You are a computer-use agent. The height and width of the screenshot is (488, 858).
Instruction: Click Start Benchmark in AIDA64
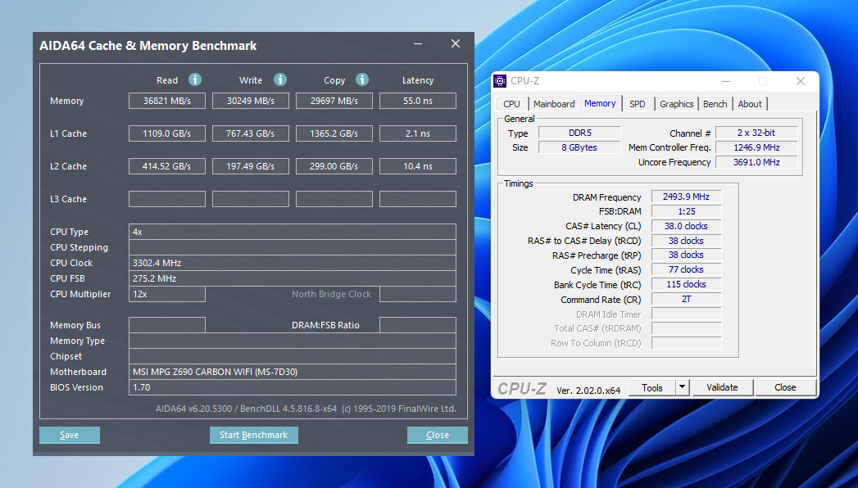(x=253, y=435)
